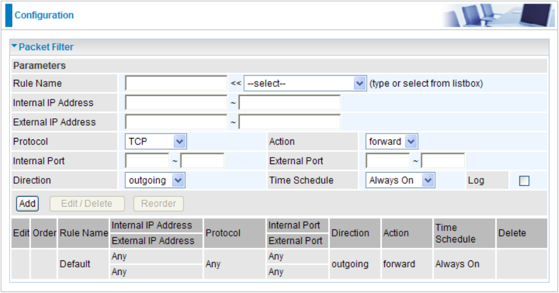The image size is (559, 293).
Task: Click the External IP Address end field
Action: click(x=289, y=123)
